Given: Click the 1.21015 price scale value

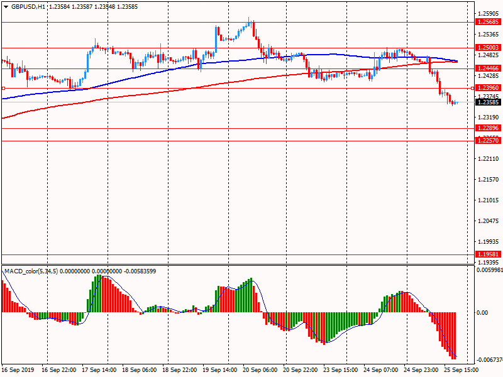Looking at the screenshot, I should (489, 200).
